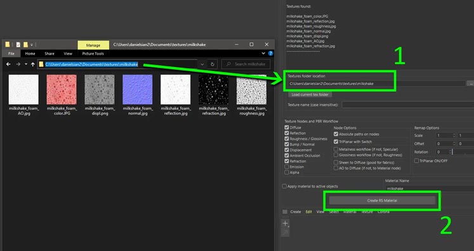Collapse the File Explorer ribbon chevron
Image resolution: width=474 pixels, height=251 pixels.
pos(263,53)
